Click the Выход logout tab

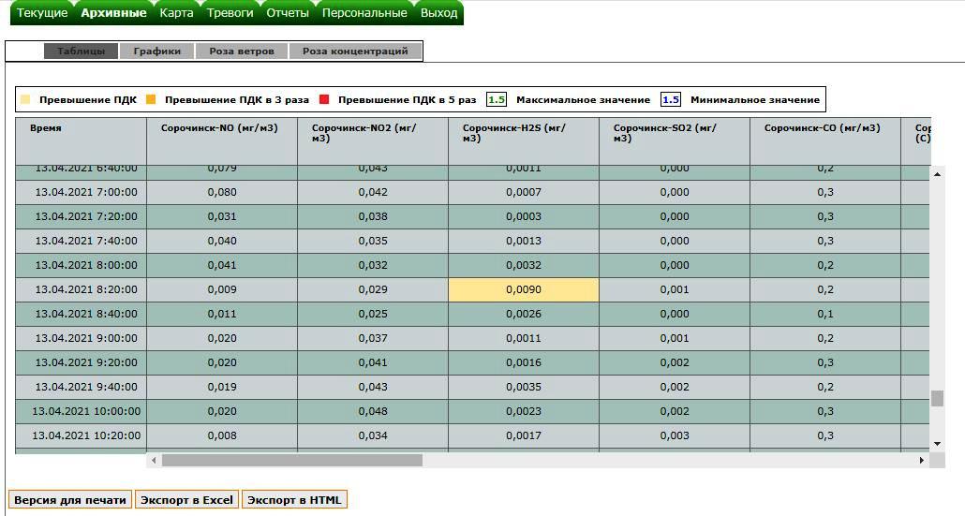click(x=438, y=13)
